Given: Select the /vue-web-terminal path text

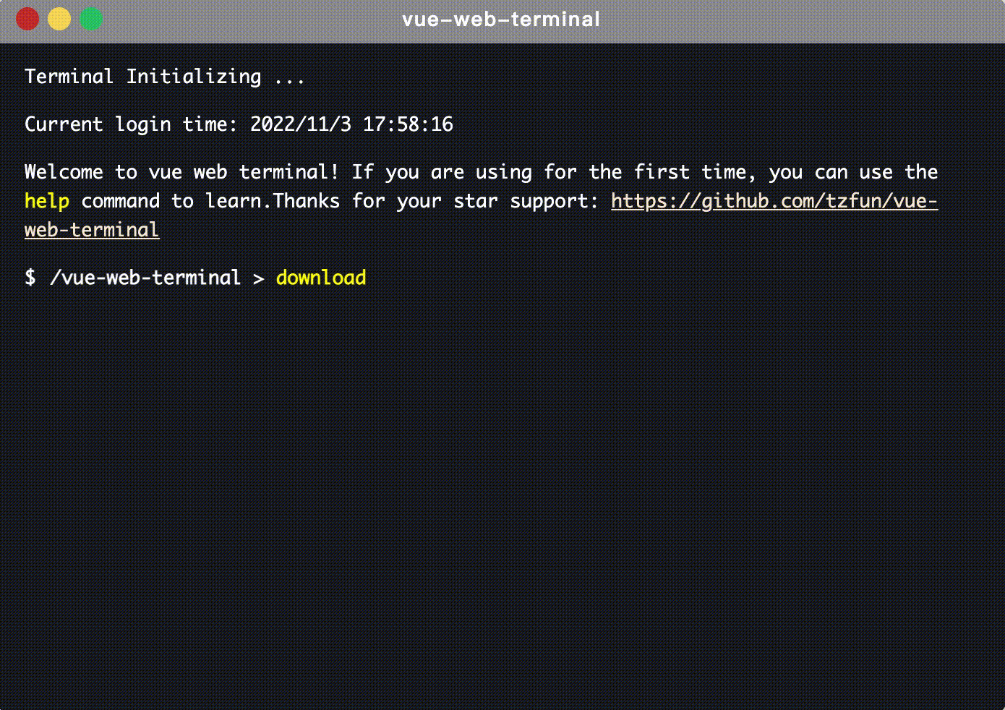Looking at the screenshot, I should point(145,278).
